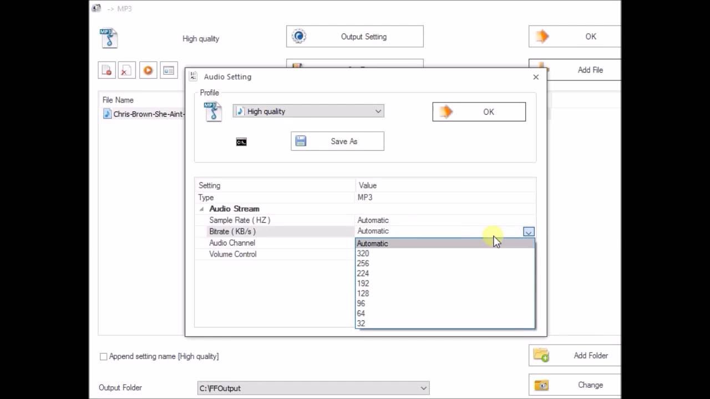Select Automatic in bitrate list
710x399 pixels.
tap(445, 243)
